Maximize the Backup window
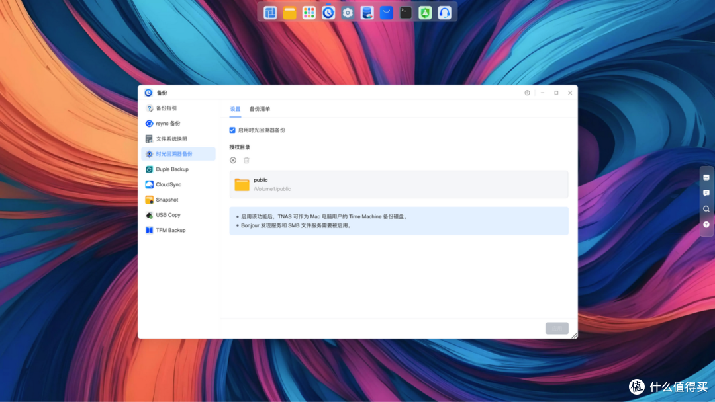 pos(556,93)
